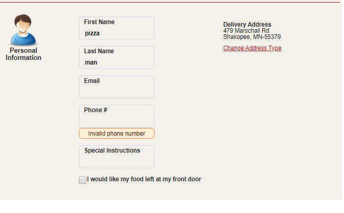Click the Invalid phone number warning

117,134
